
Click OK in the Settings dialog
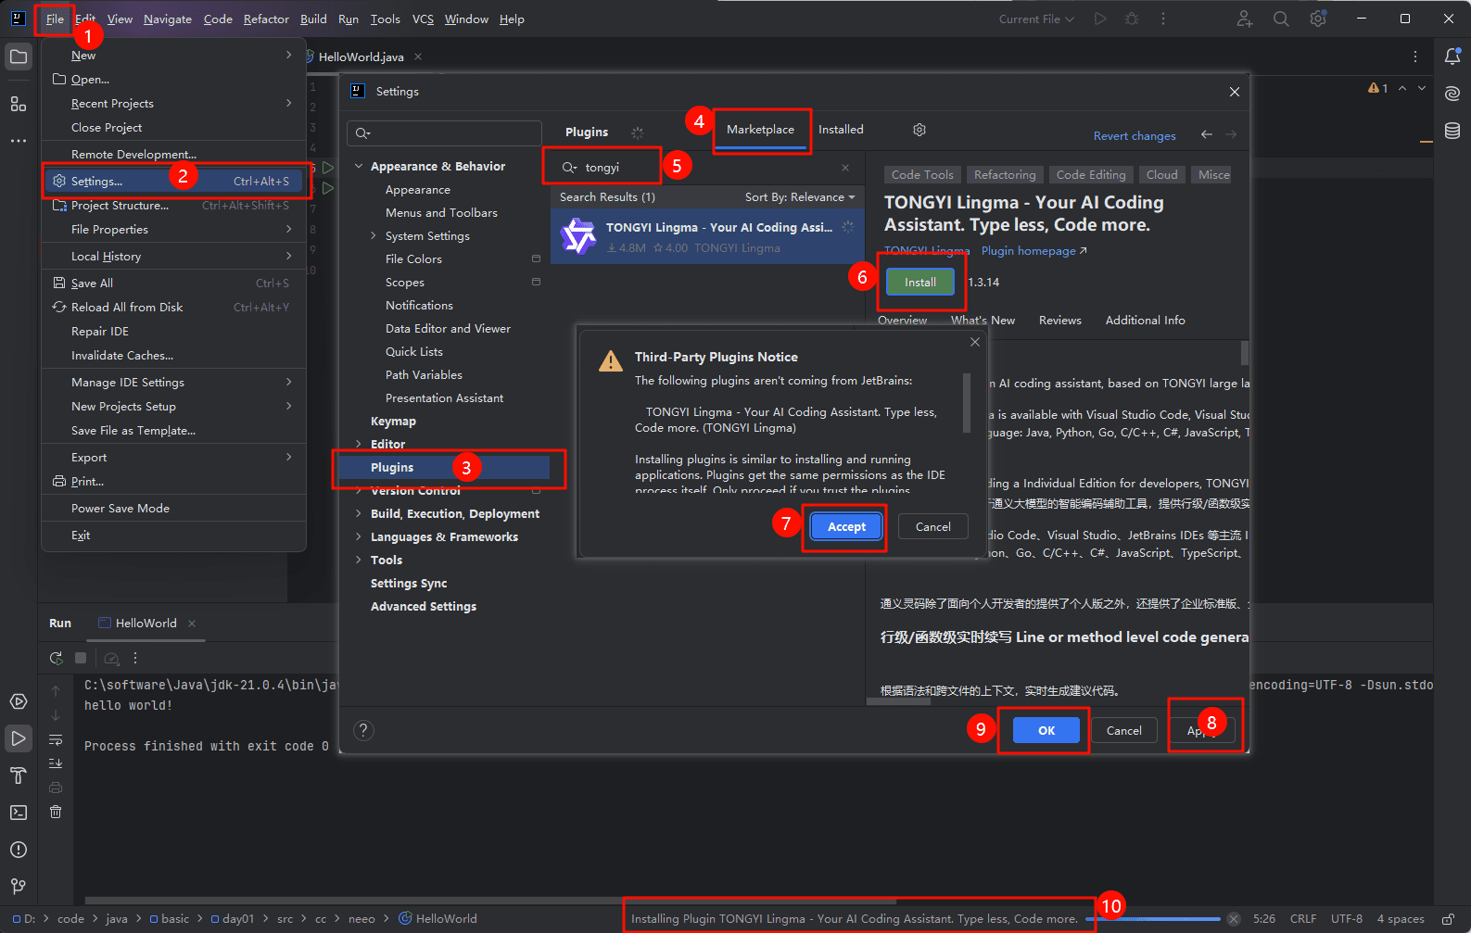[x=1046, y=730]
